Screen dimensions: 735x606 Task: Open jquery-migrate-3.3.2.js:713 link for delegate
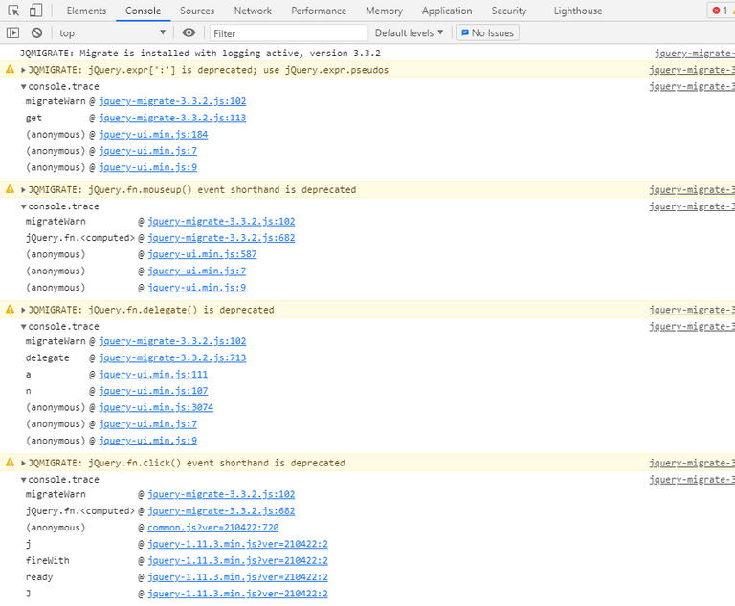point(172,357)
